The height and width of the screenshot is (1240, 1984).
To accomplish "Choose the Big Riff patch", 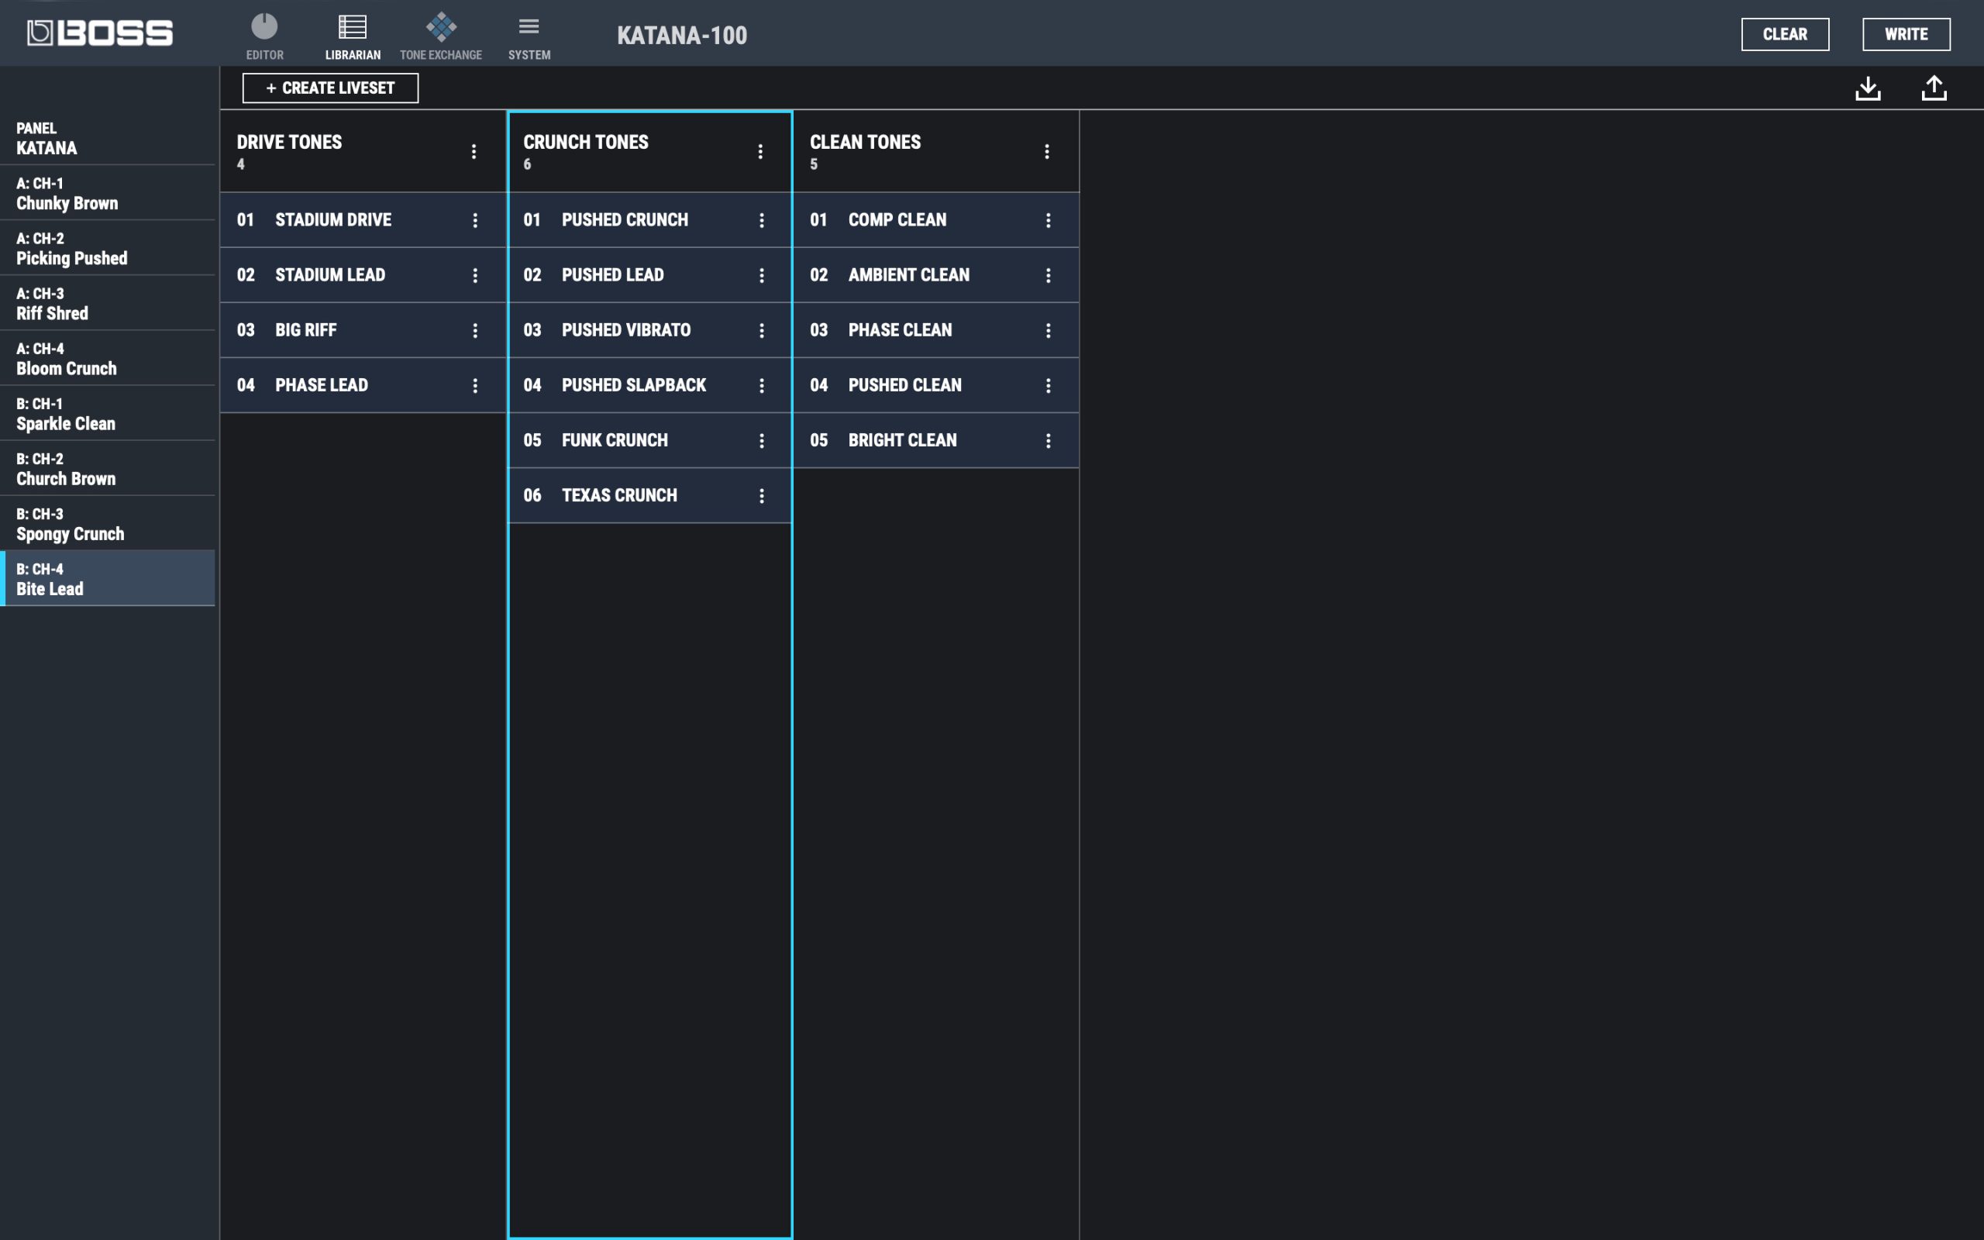I will (363, 330).
